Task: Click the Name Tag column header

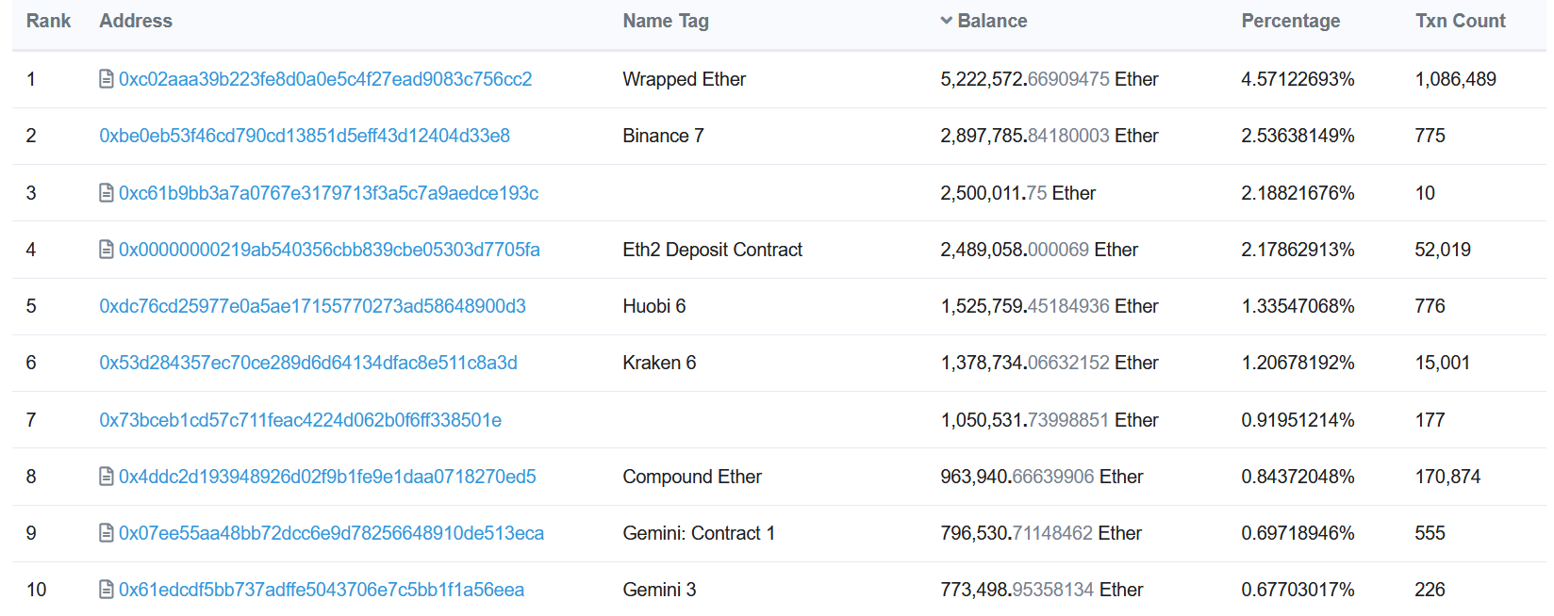Action: 665,21
